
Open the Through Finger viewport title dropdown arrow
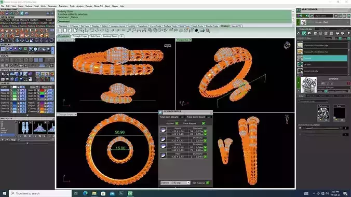coord(76,114)
